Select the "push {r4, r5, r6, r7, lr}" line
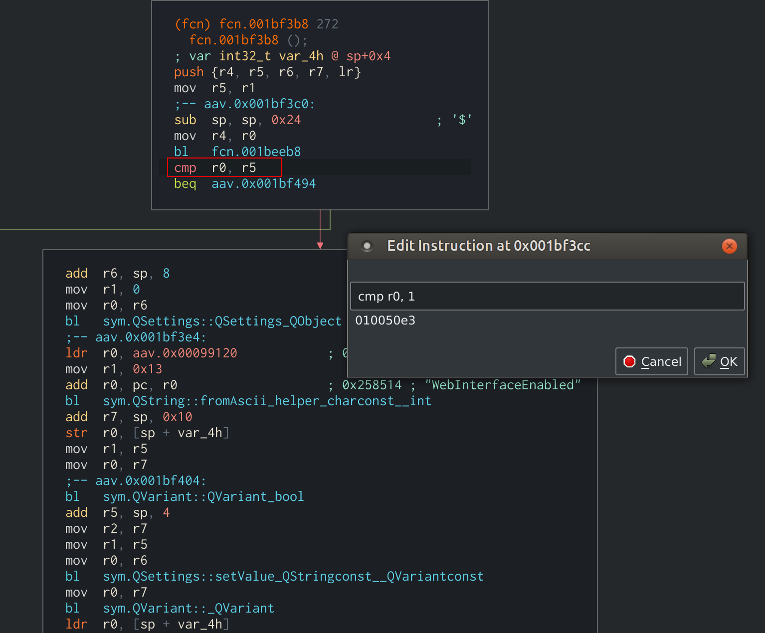Viewport: 765px width, 633px height. pyautogui.click(x=267, y=72)
